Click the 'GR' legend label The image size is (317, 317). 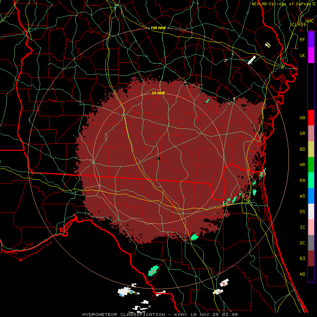(302, 133)
